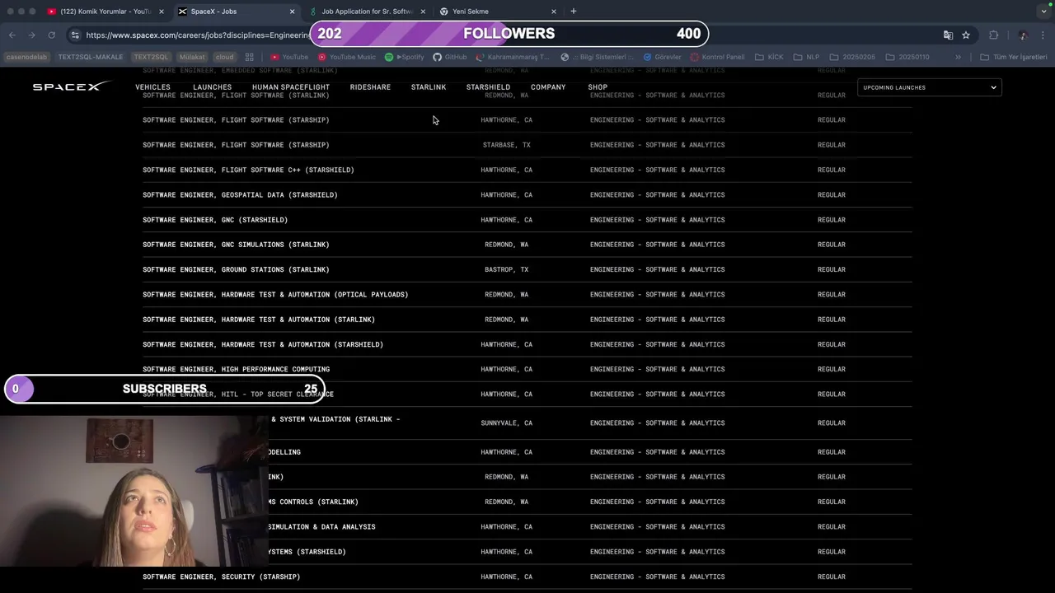Viewport: 1055px width, 593px height.
Task: Open the NLP bookmarks folder
Action: (x=806, y=57)
